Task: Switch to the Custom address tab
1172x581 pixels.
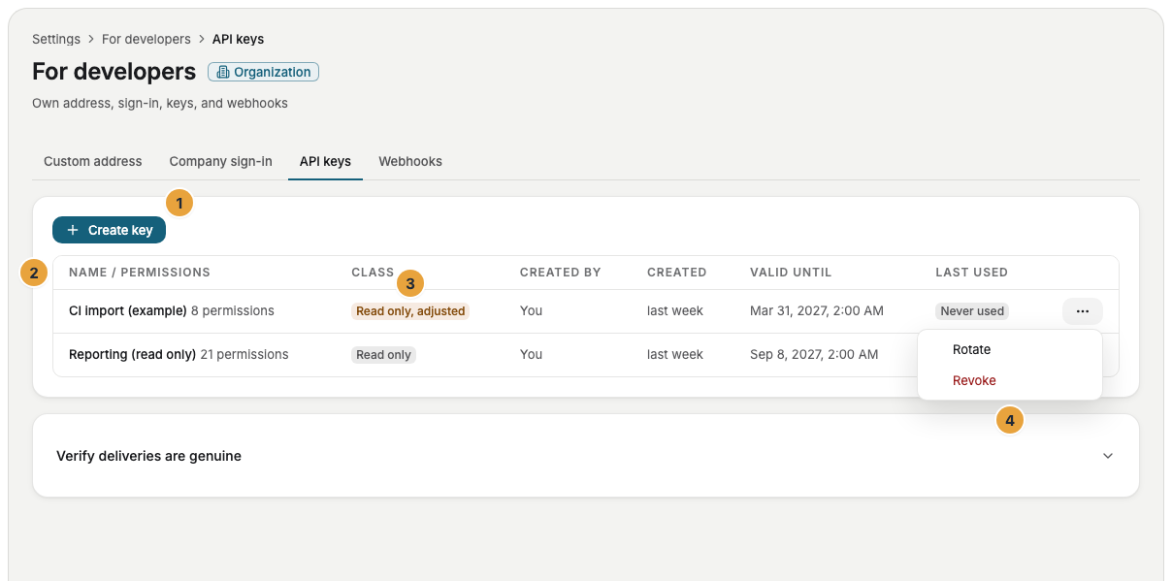Action: [93, 162]
